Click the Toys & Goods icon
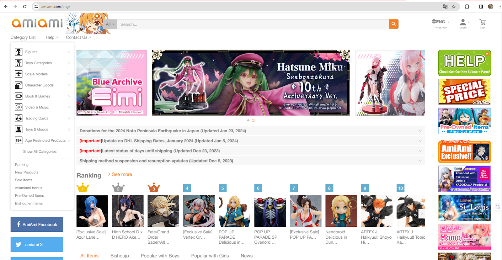Screen dimensions: 502x260 point(19,129)
